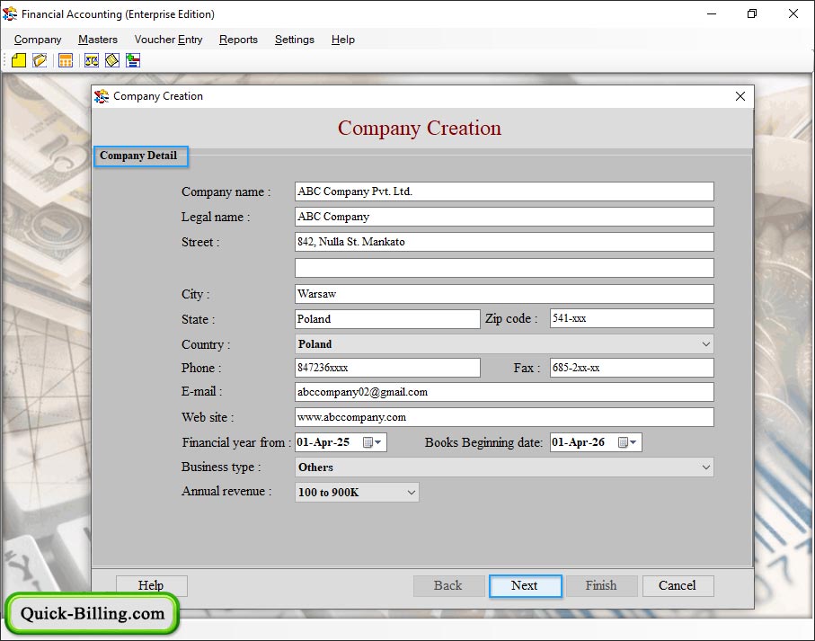Click the empty second street line field
Viewport: 815px width, 641px height.
[504, 268]
